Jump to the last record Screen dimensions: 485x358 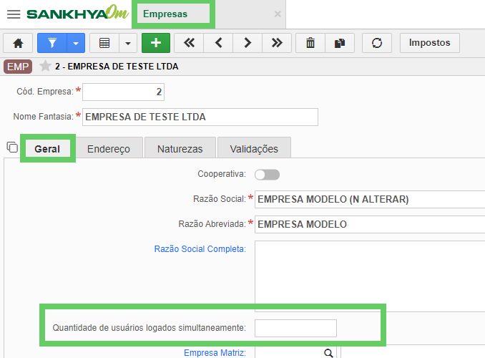coord(277,43)
